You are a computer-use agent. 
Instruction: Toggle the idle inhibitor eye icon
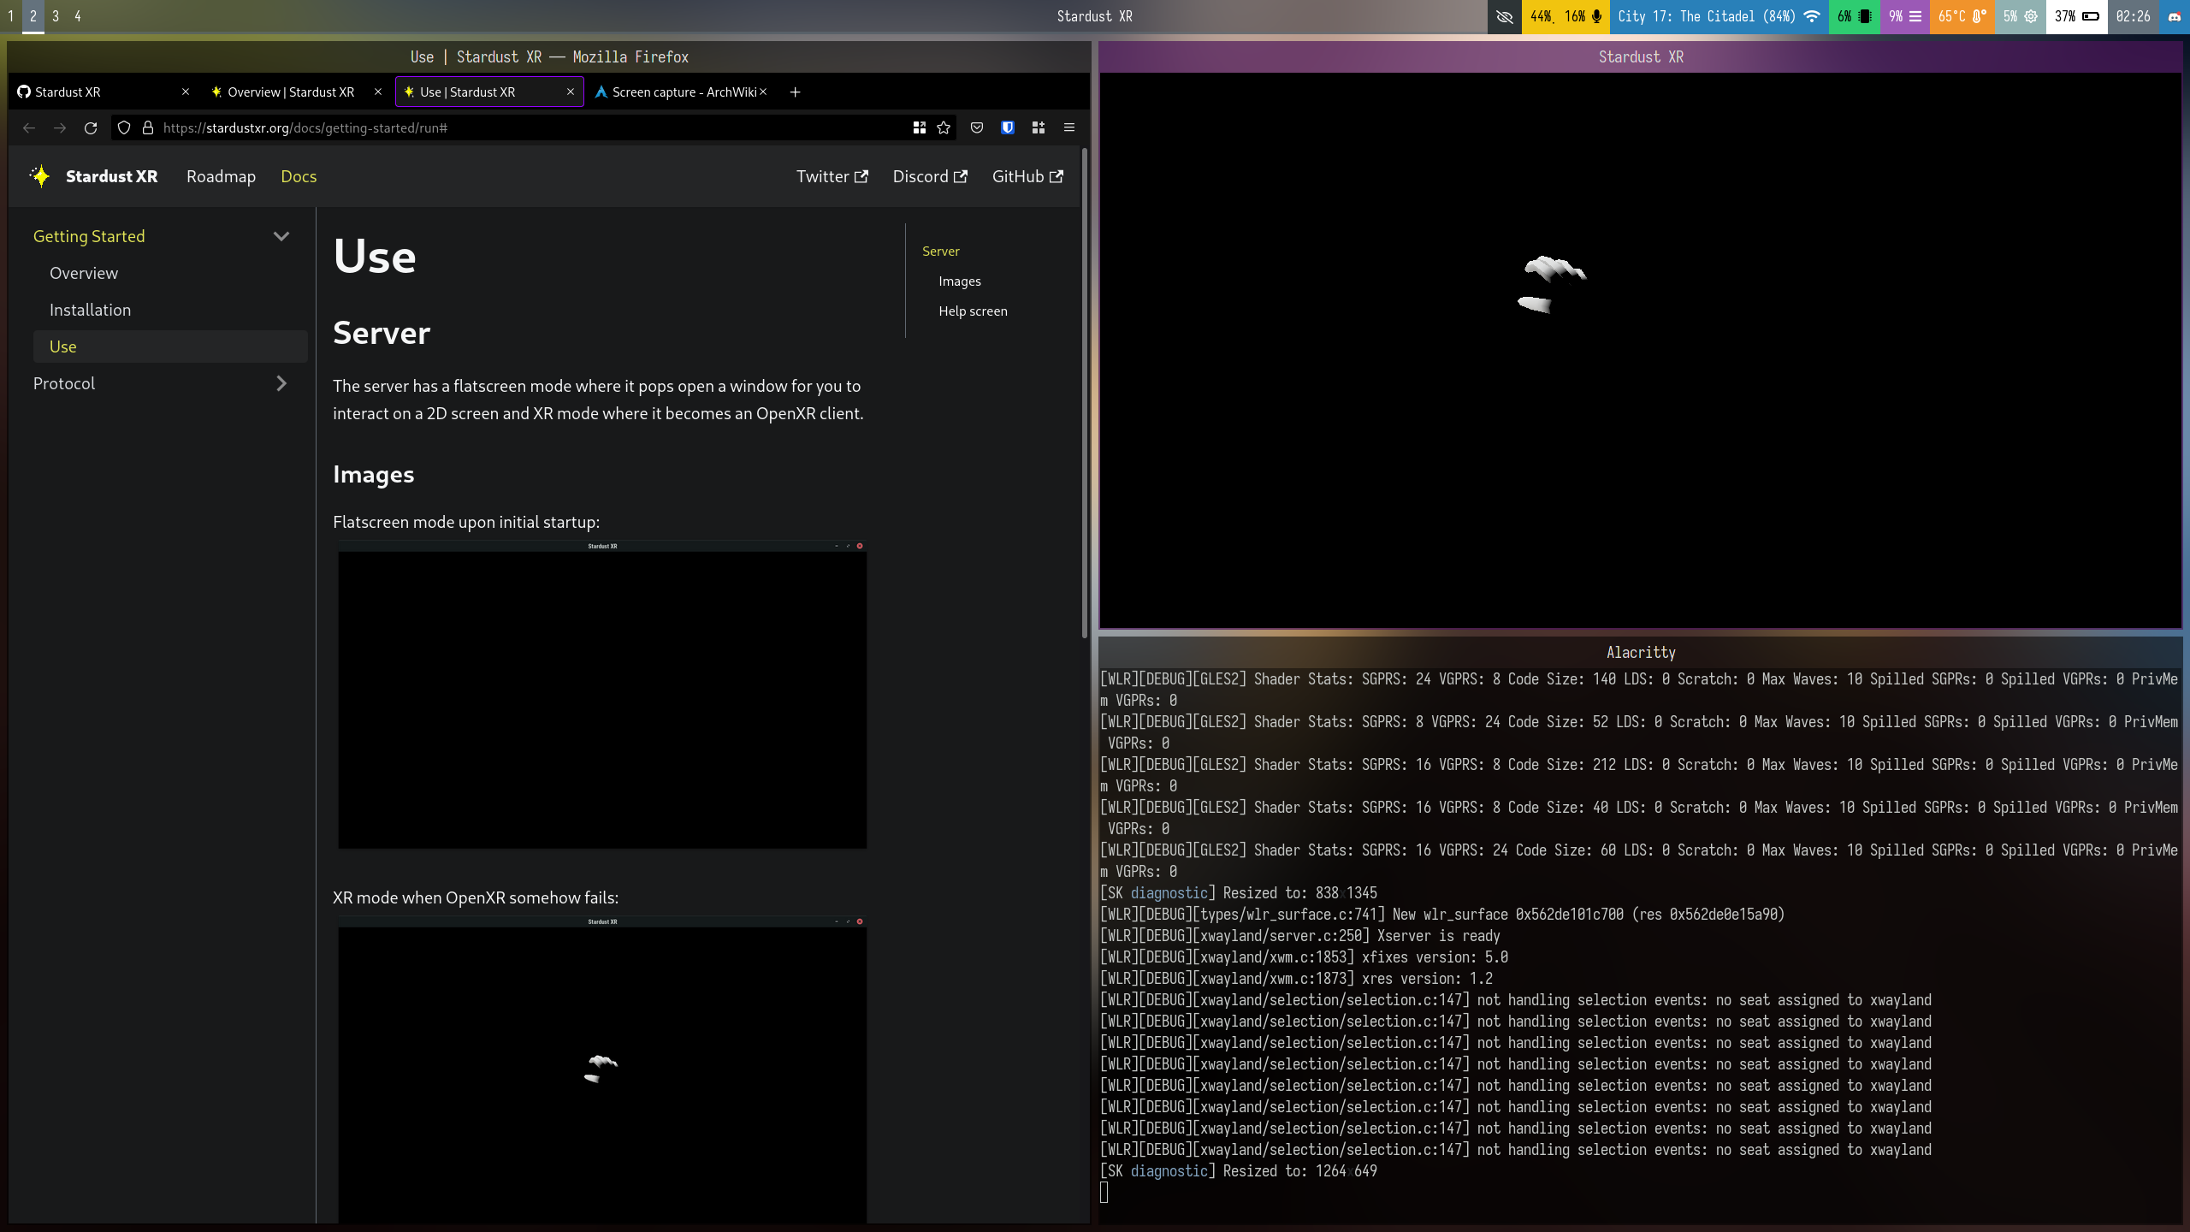[x=1504, y=16]
